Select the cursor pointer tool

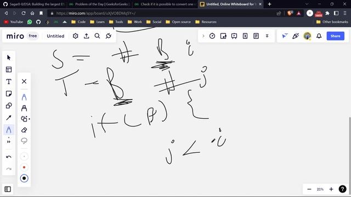tap(9, 57)
